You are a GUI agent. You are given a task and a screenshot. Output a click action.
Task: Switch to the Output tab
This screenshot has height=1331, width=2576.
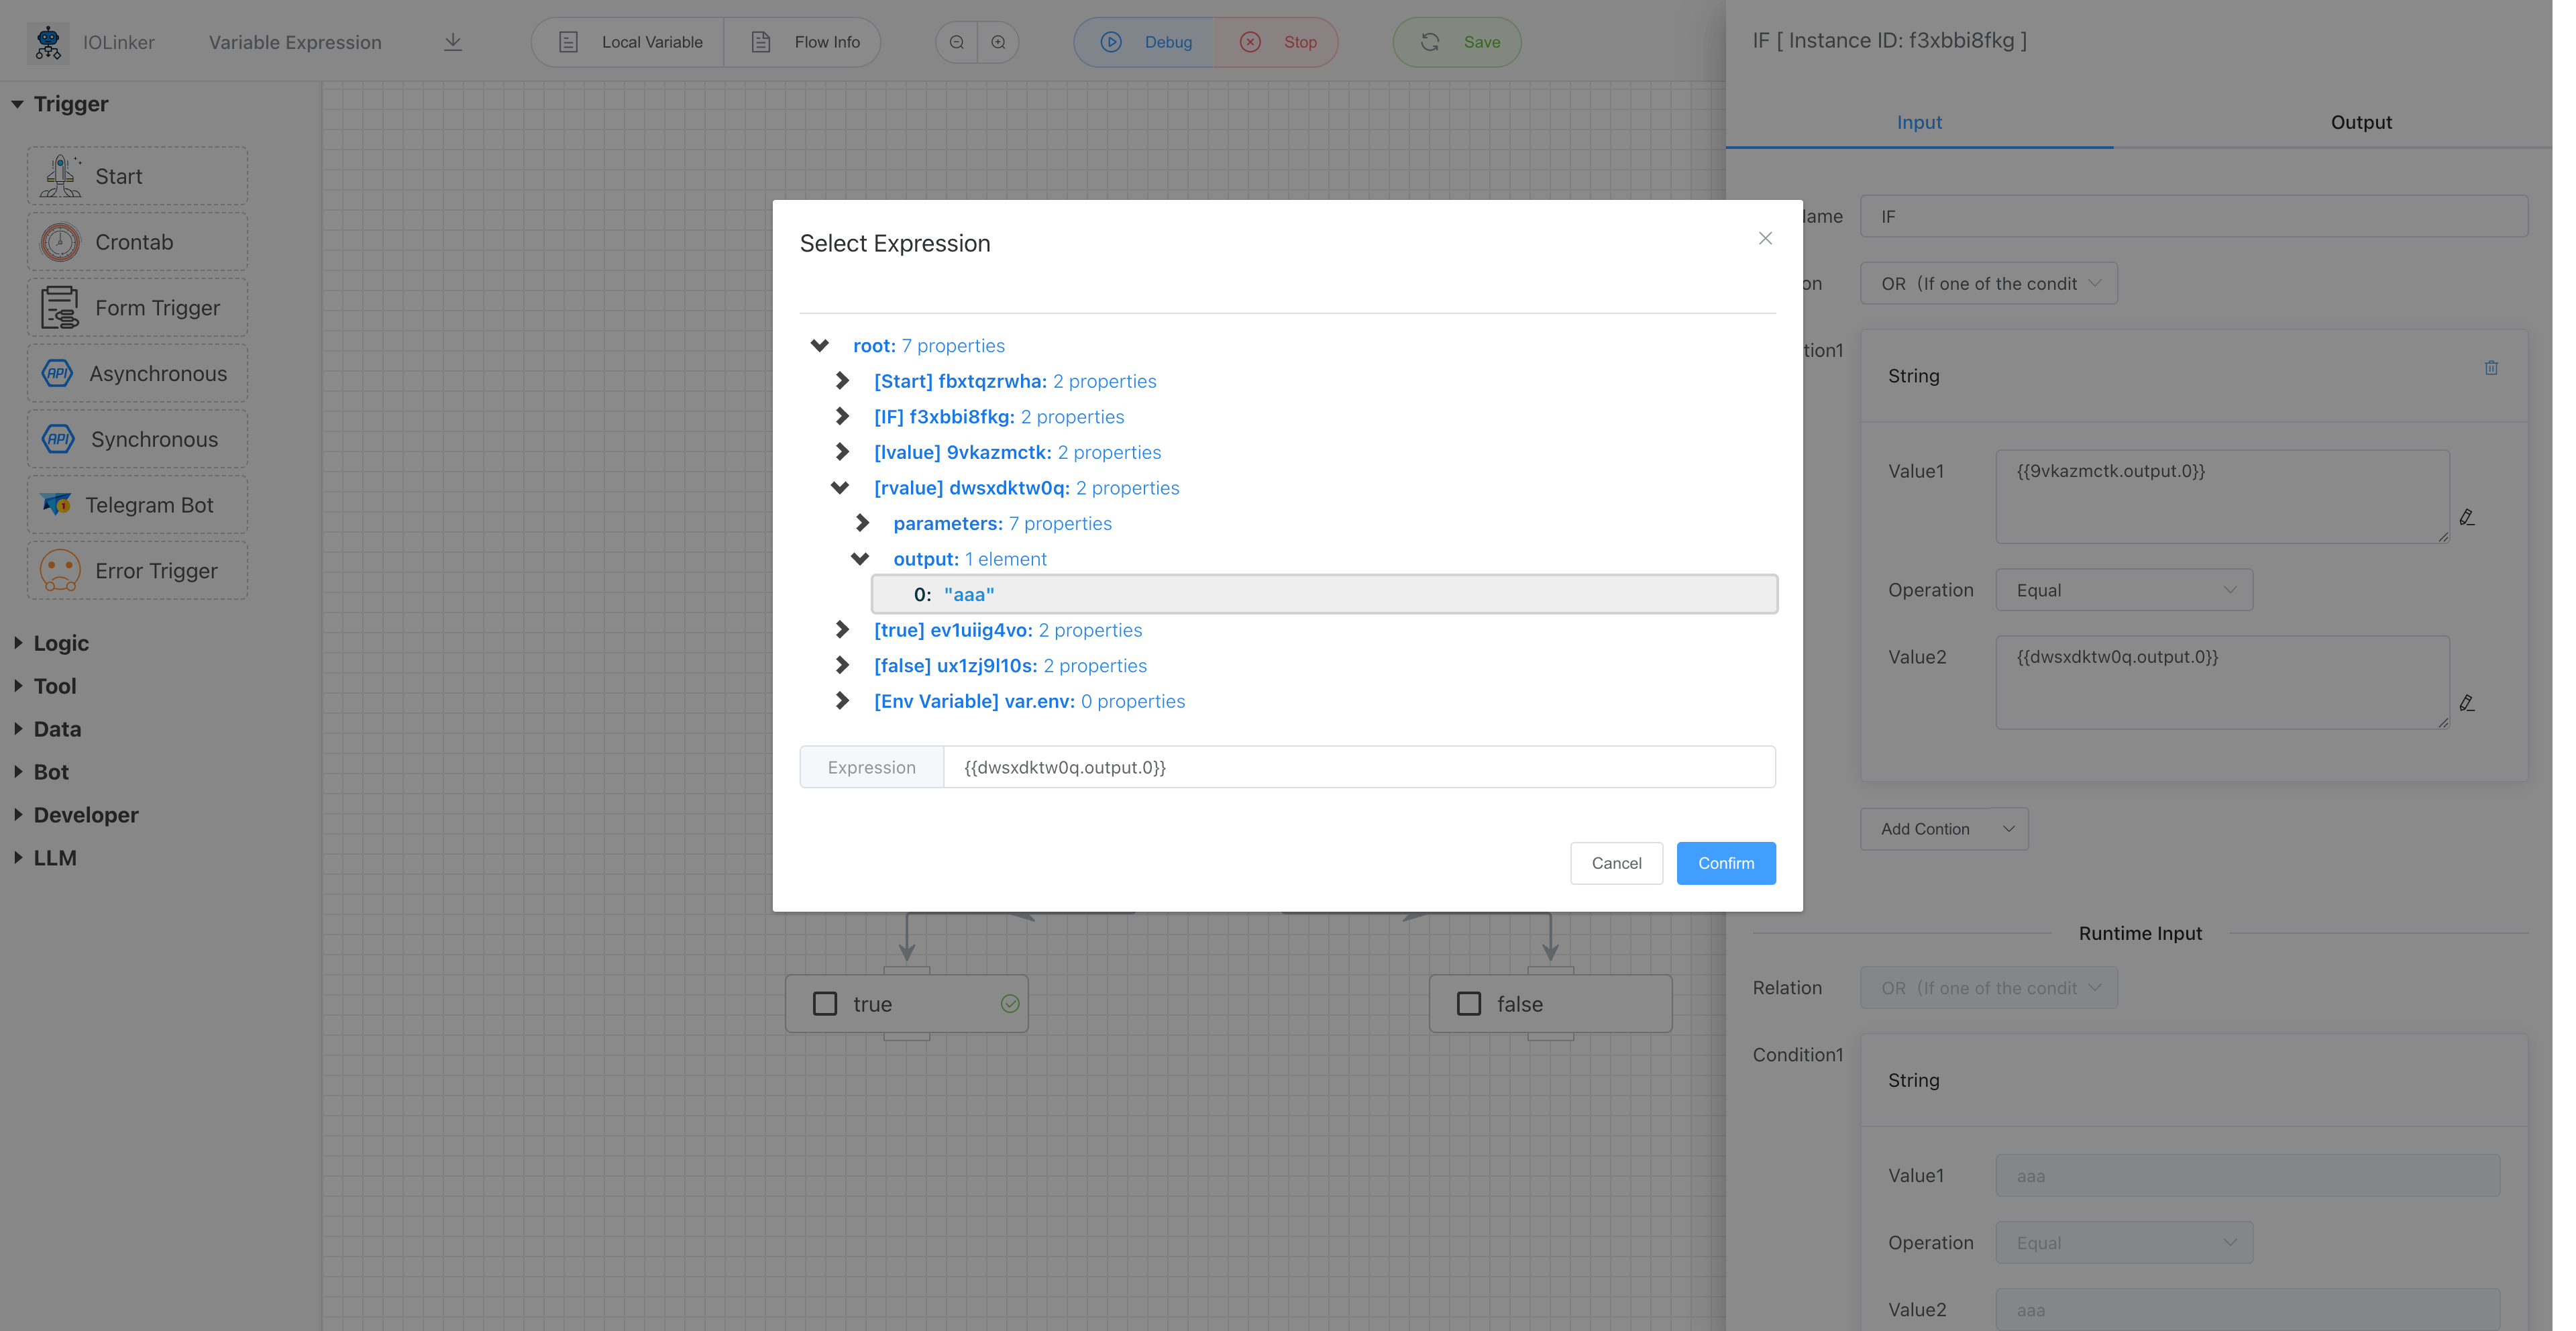pyautogui.click(x=2361, y=122)
